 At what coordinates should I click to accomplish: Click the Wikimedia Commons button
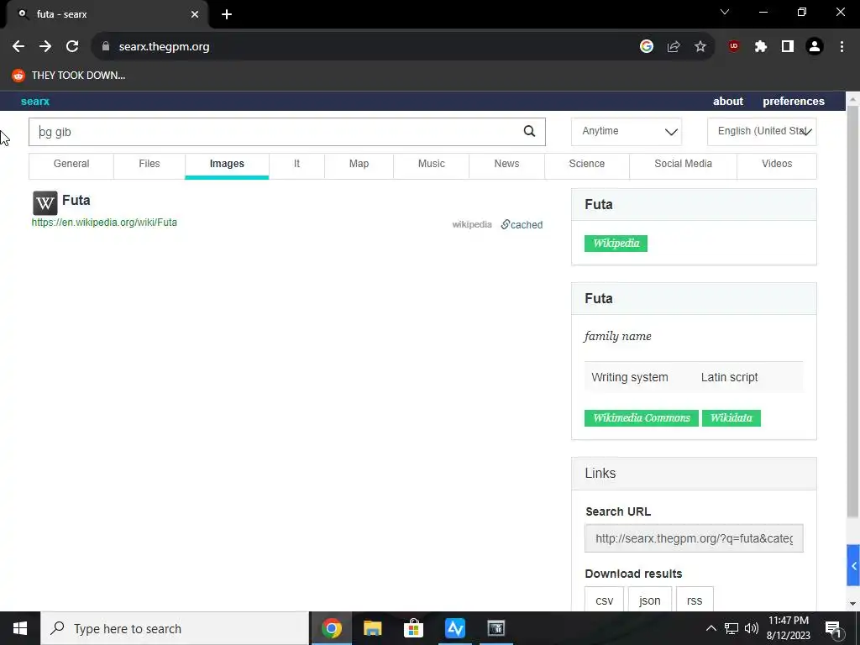pyautogui.click(x=641, y=418)
